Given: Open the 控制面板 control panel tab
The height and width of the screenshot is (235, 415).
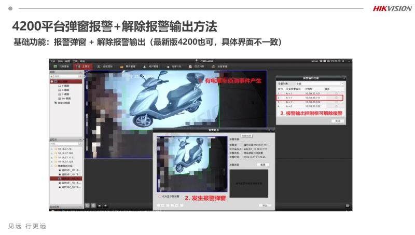Looking at the screenshot, I should [x=61, y=66].
